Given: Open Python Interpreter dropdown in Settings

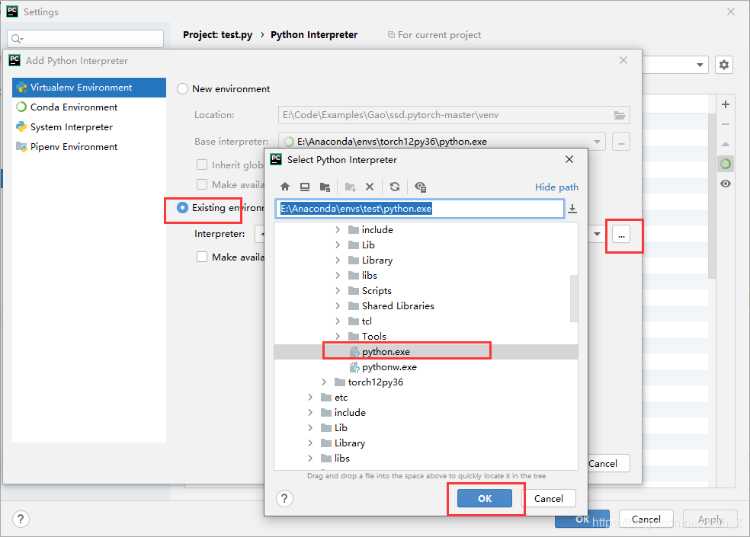Looking at the screenshot, I should point(700,65).
